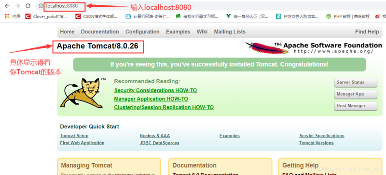
Task: Open the Find Help nav item
Action: pos(367,32)
